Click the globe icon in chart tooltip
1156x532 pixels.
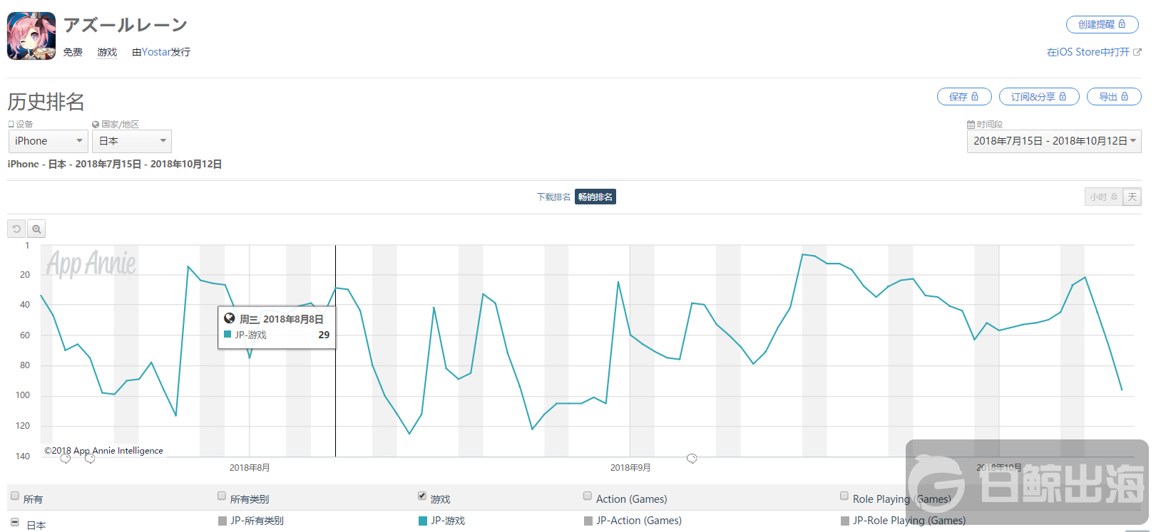click(x=229, y=318)
